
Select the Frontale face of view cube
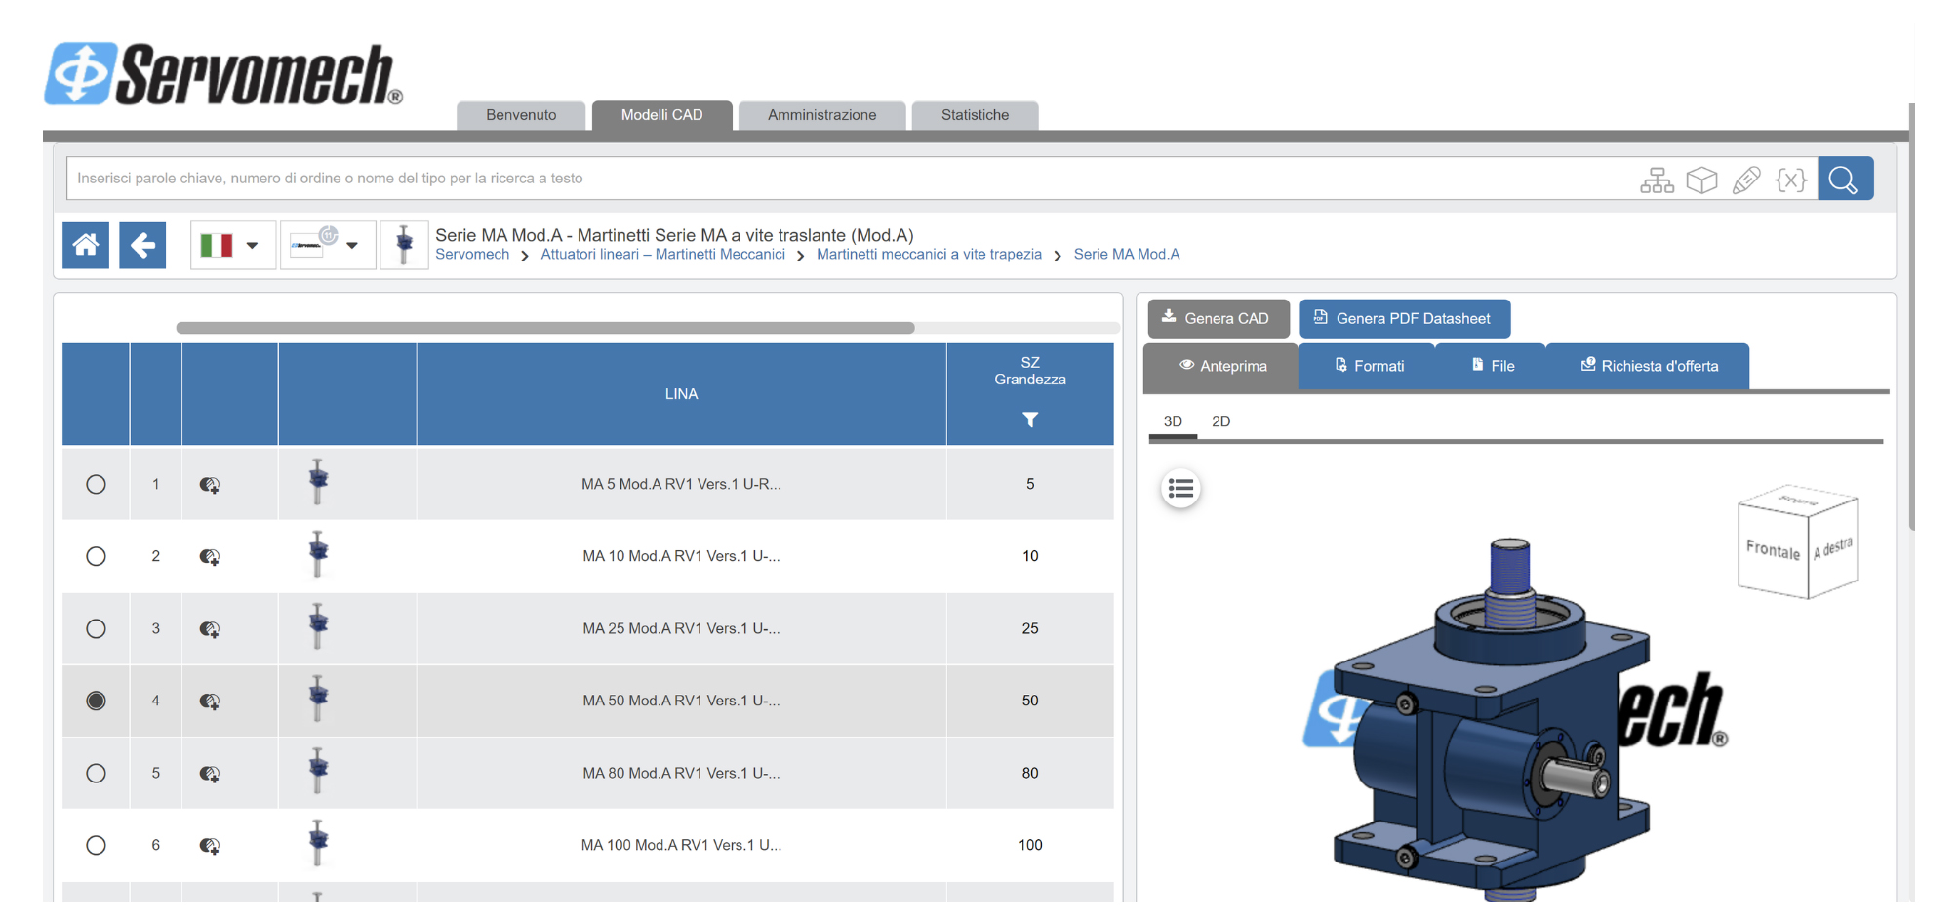(1773, 550)
